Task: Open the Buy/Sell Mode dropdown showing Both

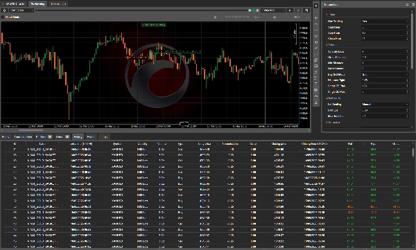Action: [x=385, y=75]
